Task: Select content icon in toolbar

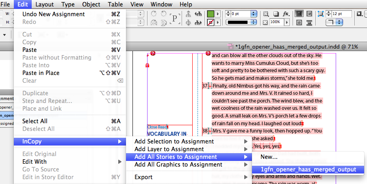Action: 188,23
